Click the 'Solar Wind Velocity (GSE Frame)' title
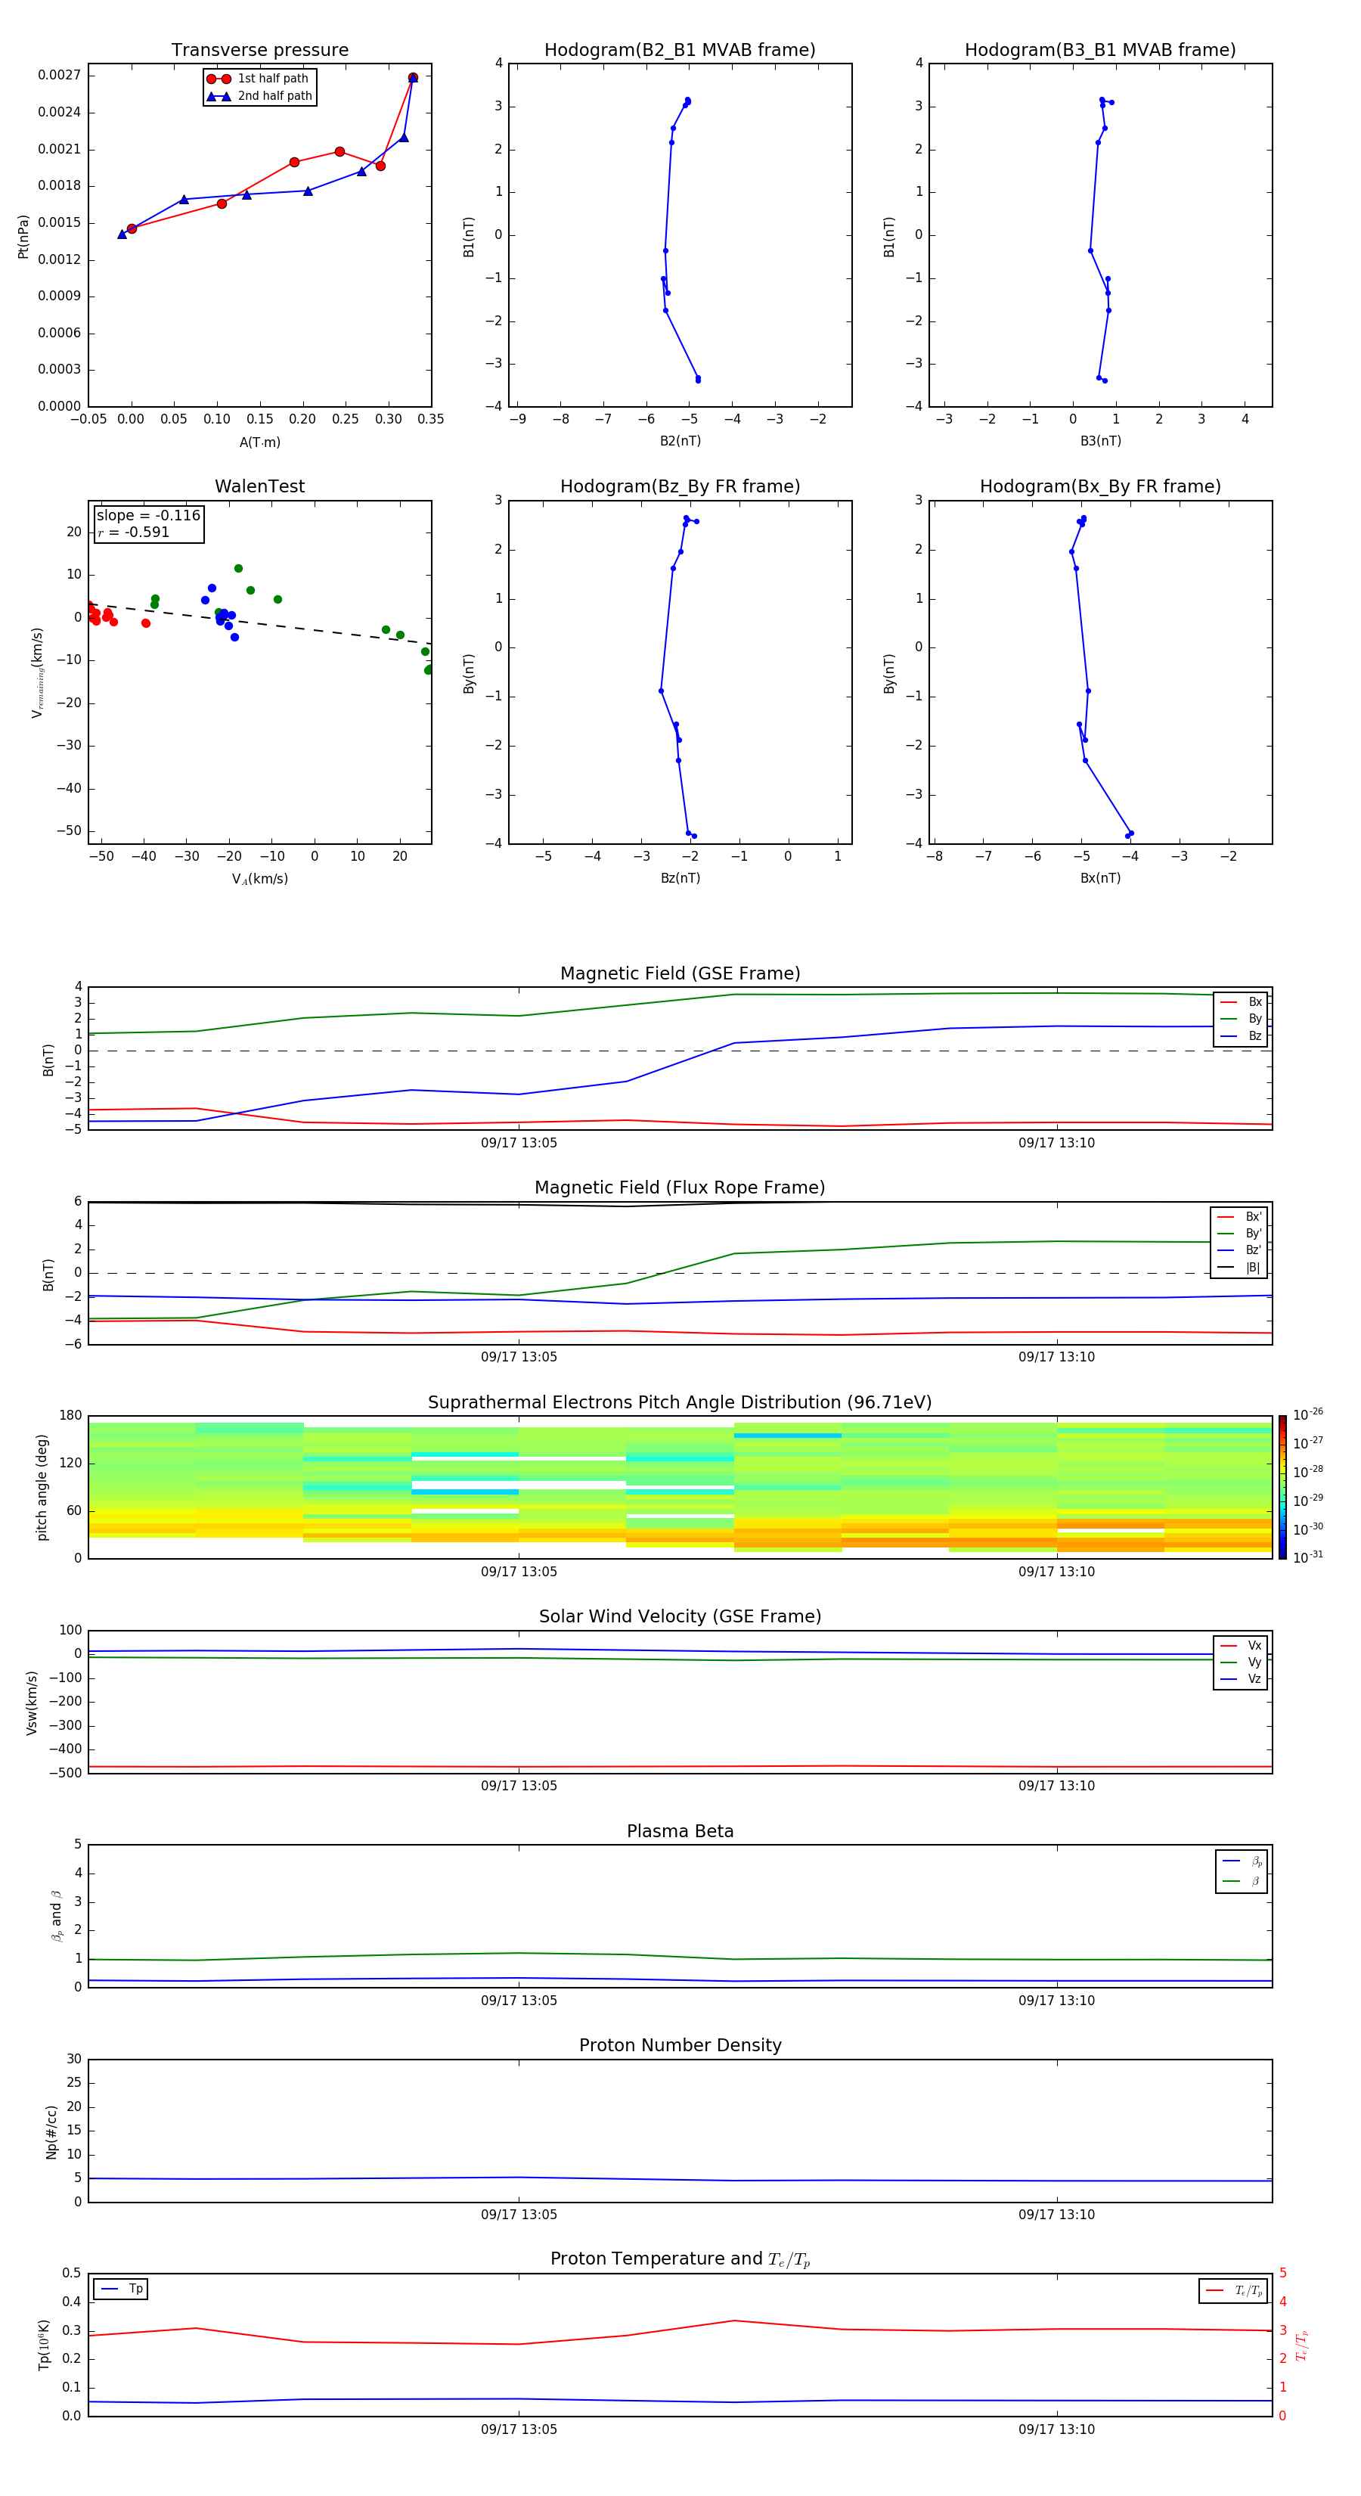1361x2496 pixels. click(x=680, y=1617)
